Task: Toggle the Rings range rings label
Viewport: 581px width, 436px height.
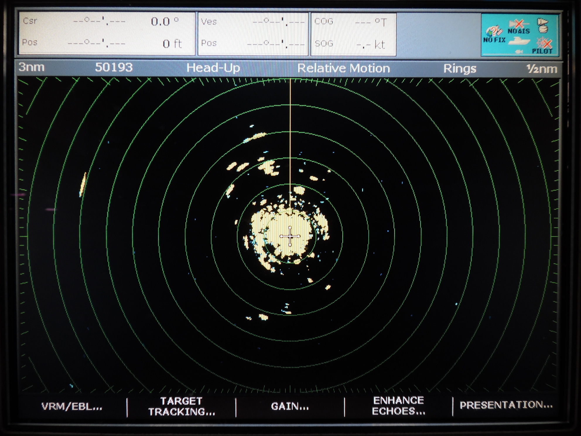Action: coord(459,69)
